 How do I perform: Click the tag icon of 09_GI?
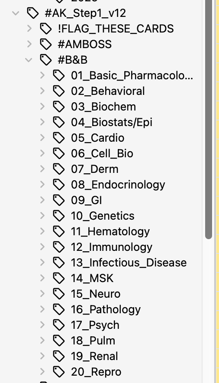[59, 201]
